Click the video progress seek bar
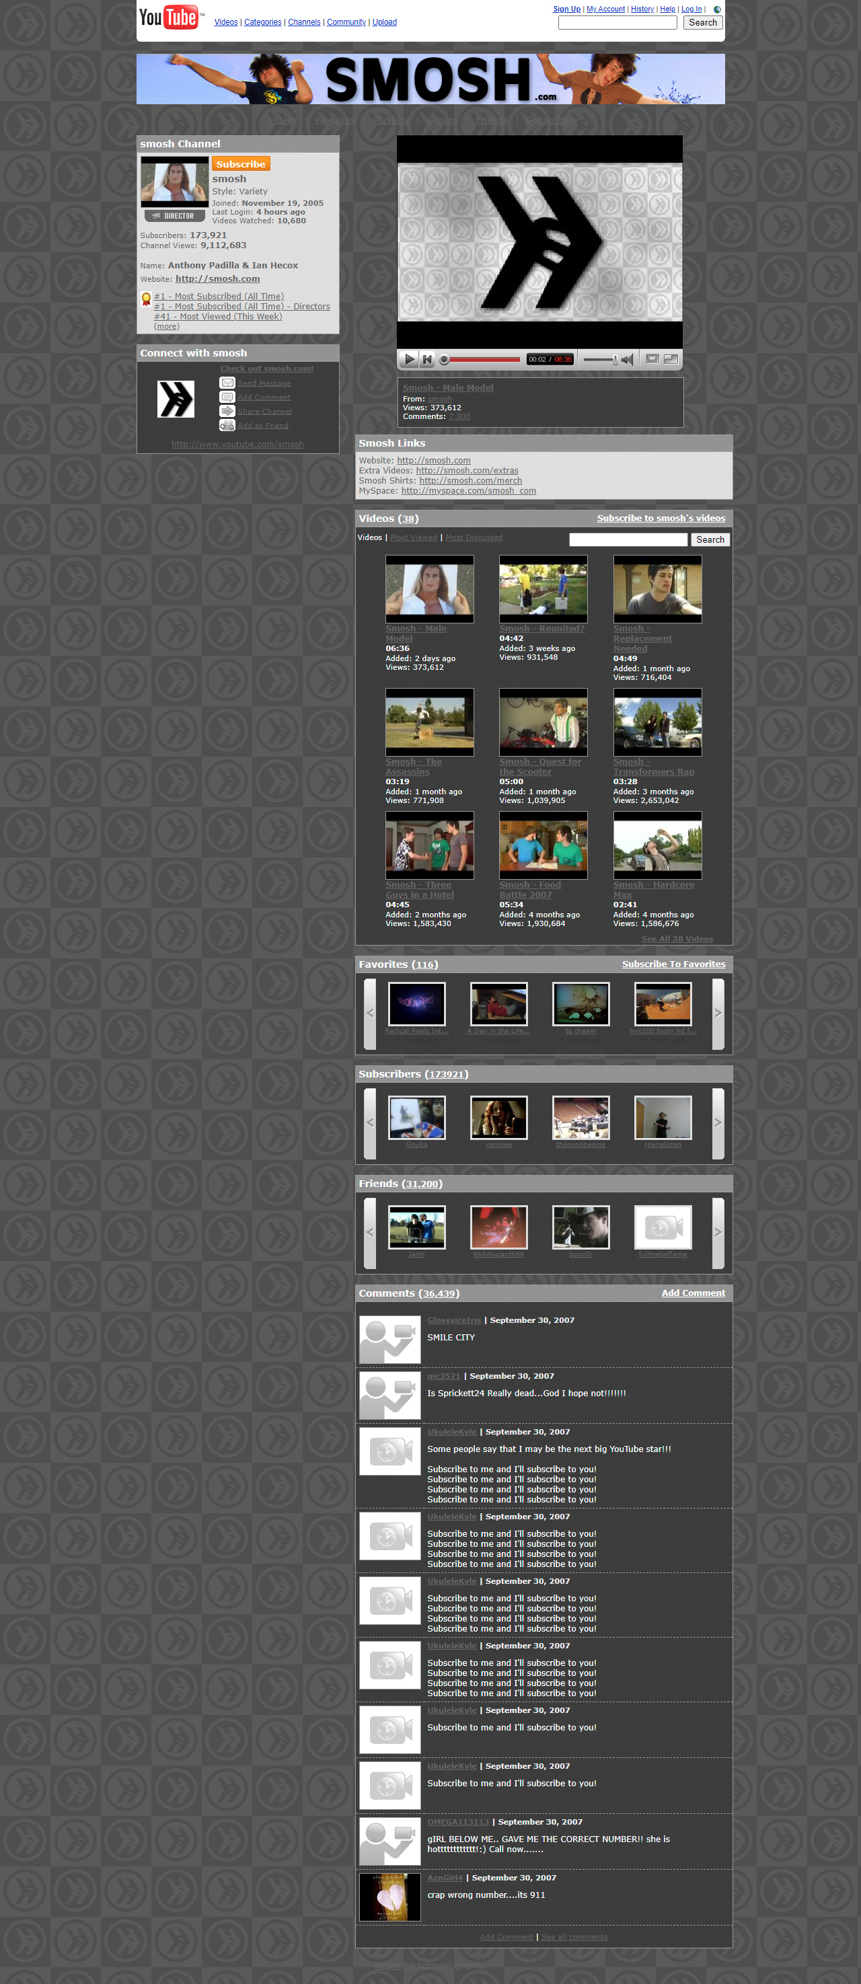Viewport: 861px width, 1984px height. pyautogui.click(x=480, y=359)
